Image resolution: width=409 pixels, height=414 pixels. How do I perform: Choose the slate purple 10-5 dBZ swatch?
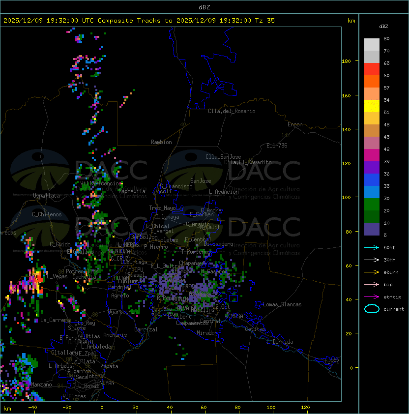[372, 229]
